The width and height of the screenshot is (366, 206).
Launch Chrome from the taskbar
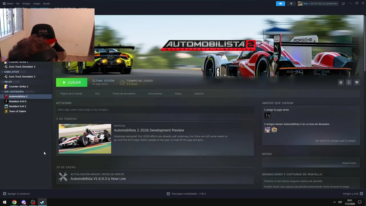14,202
